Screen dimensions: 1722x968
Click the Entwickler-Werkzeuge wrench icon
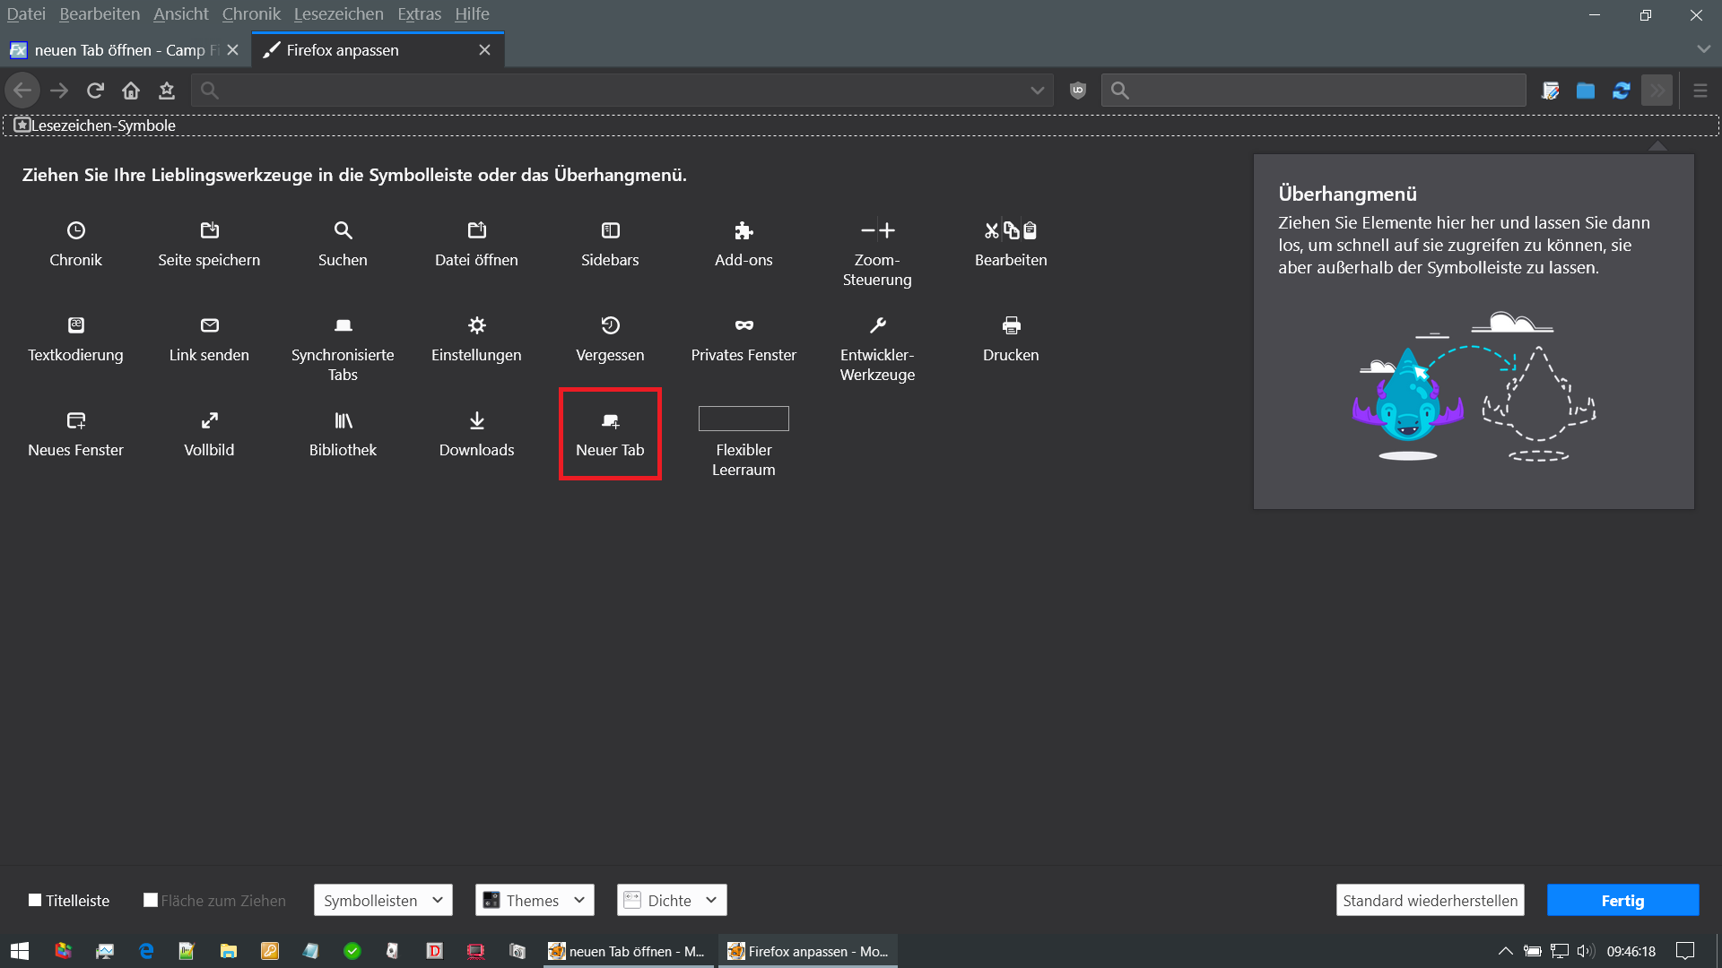pos(877,325)
